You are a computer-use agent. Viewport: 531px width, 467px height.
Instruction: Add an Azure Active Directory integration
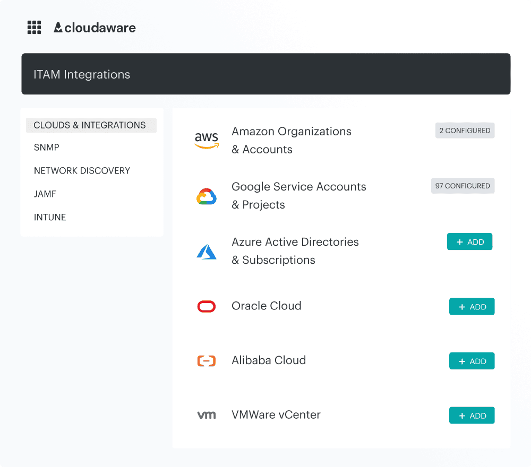[x=470, y=241]
